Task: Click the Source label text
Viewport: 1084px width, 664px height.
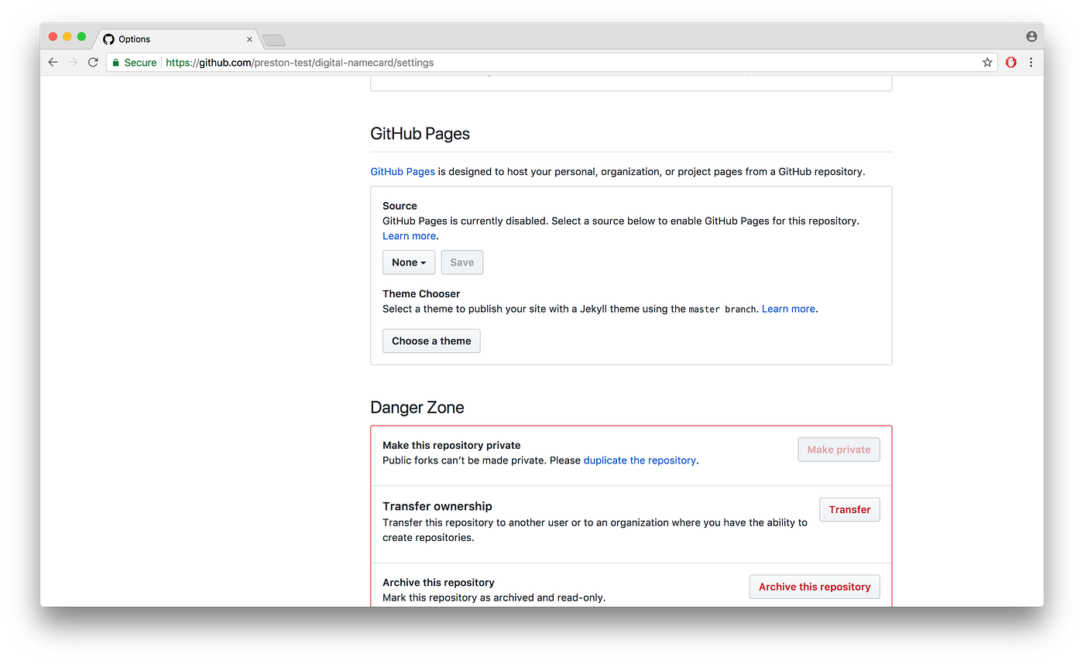Action: [400, 206]
